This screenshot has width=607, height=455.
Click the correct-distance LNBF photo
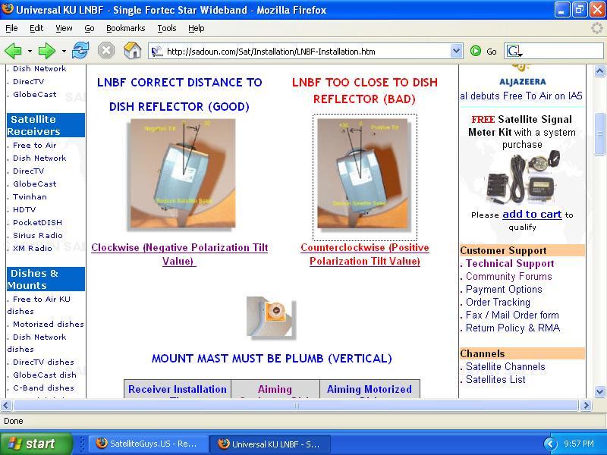(183, 174)
